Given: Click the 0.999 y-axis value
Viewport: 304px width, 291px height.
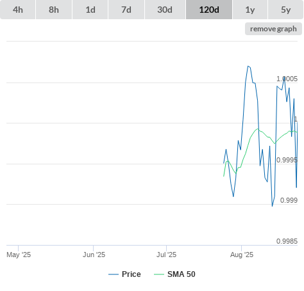Looking at the screenshot, I should (289, 200).
